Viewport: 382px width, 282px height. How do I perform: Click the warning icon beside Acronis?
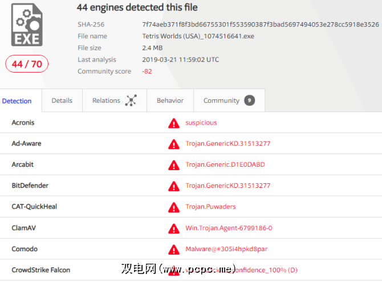pos(174,123)
